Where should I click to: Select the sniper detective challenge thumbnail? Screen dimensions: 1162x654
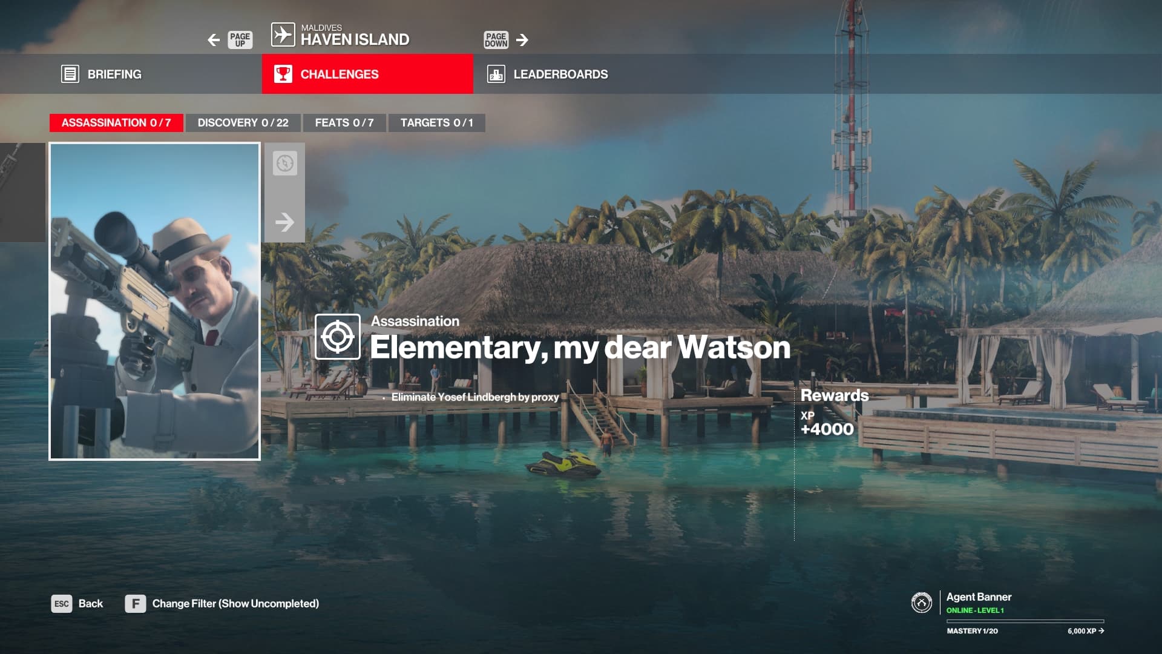pyautogui.click(x=154, y=302)
